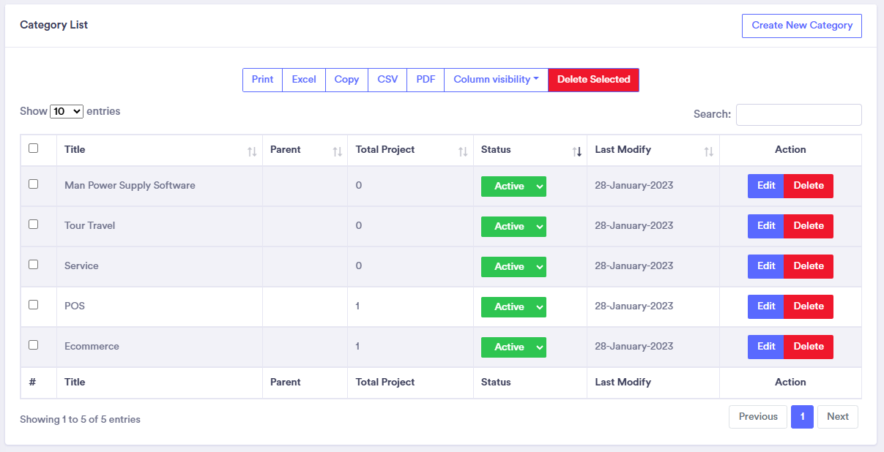Image resolution: width=884 pixels, height=452 pixels.
Task: Sort by Total Project column arrows
Action: 463,151
